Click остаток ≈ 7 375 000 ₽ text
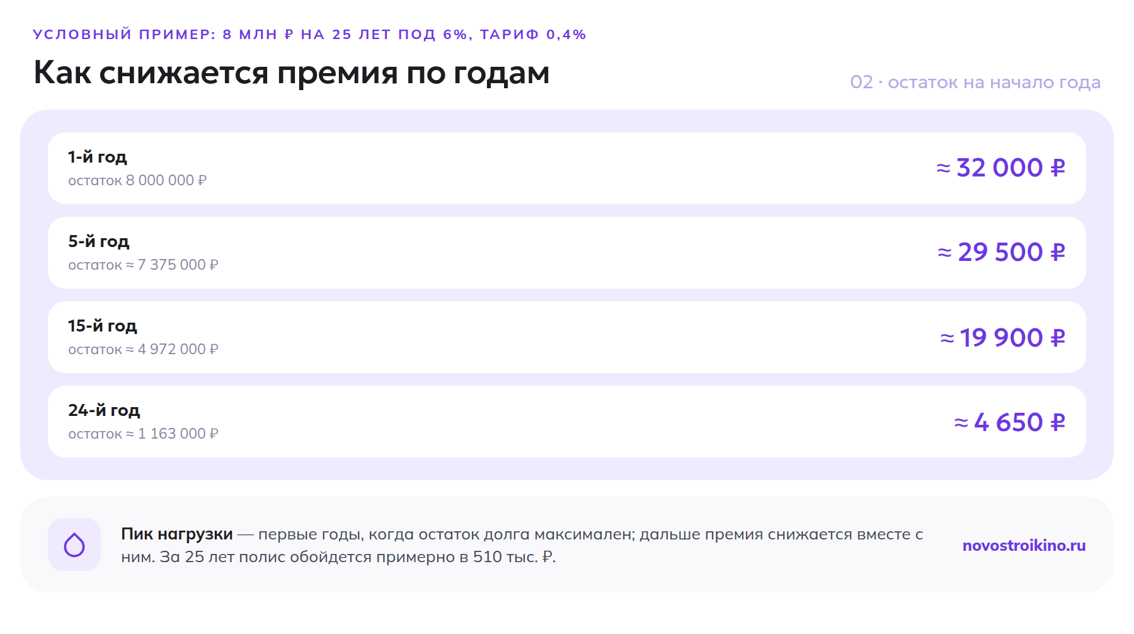This screenshot has width=1134, height=634. (143, 265)
